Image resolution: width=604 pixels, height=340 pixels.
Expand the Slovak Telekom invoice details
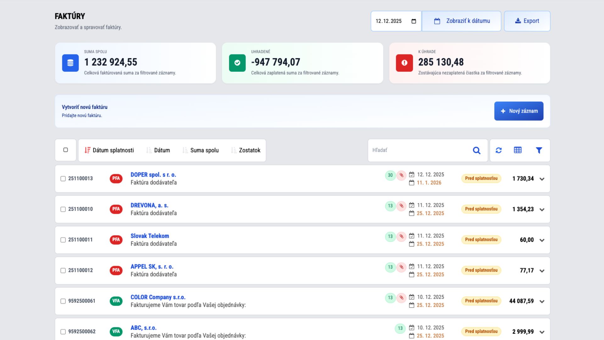542,240
